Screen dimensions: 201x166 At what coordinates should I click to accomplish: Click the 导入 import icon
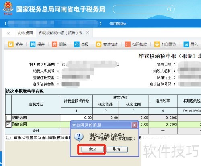[x=186, y=44]
